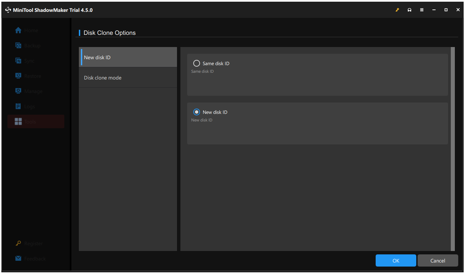Open support headset icon in title bar

409,10
